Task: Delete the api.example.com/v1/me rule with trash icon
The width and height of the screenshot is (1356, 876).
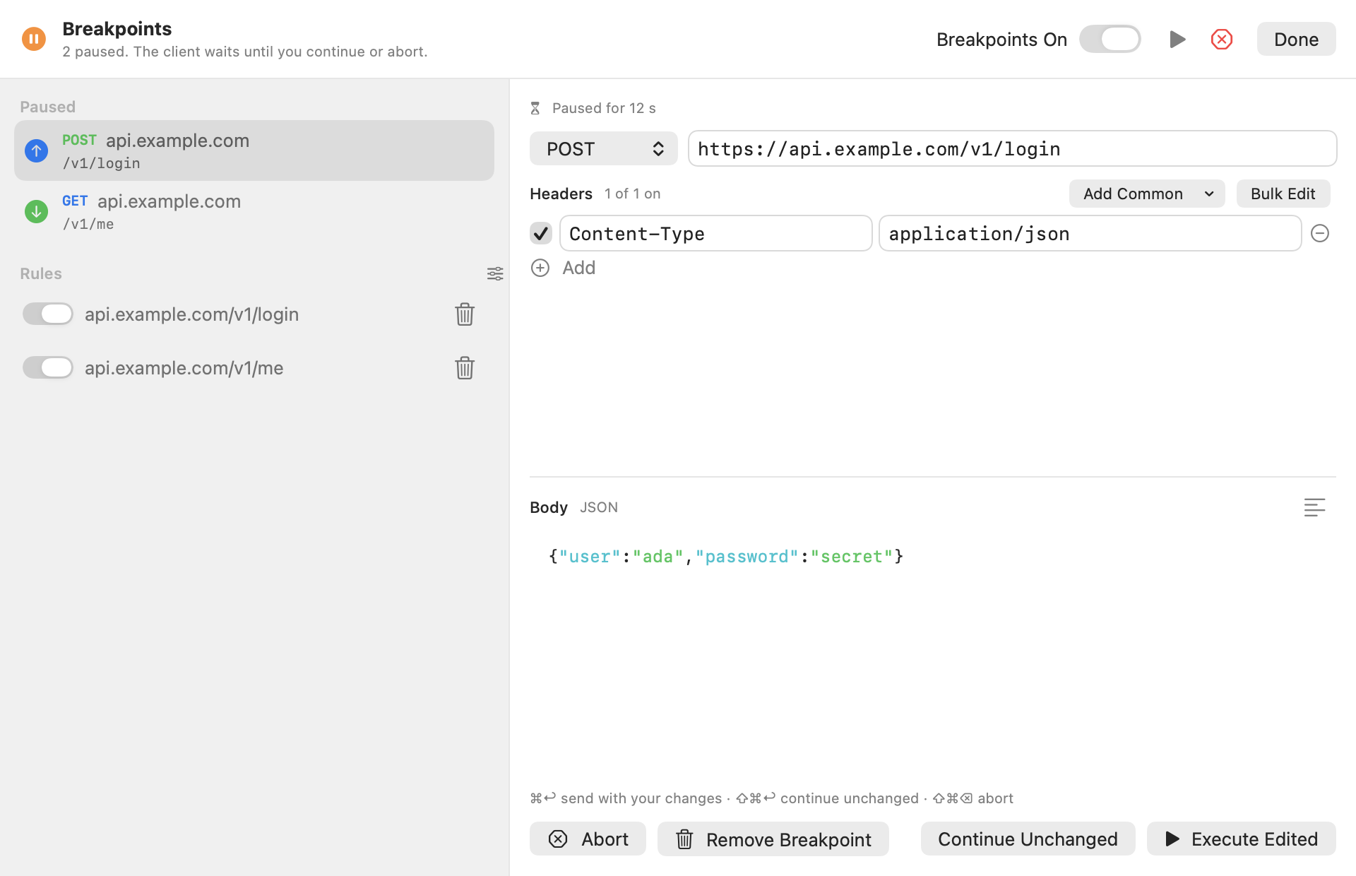Action: tap(465, 368)
